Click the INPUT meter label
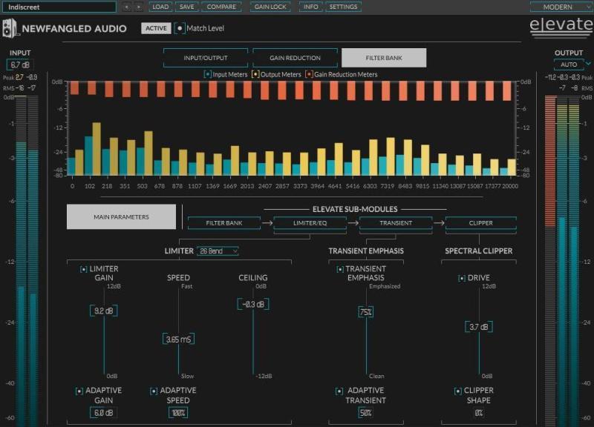This screenshot has height=427, width=594. pos(20,53)
